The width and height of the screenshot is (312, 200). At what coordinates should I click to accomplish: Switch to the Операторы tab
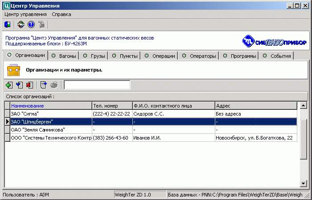(x=199, y=56)
